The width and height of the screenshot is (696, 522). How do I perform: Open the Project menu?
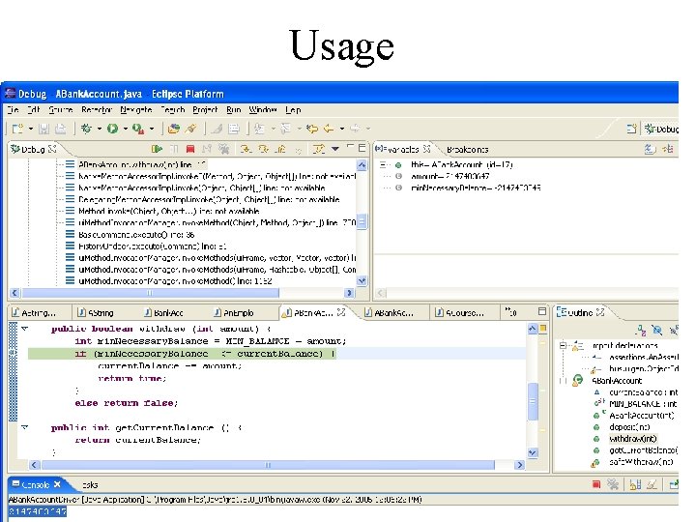205,109
